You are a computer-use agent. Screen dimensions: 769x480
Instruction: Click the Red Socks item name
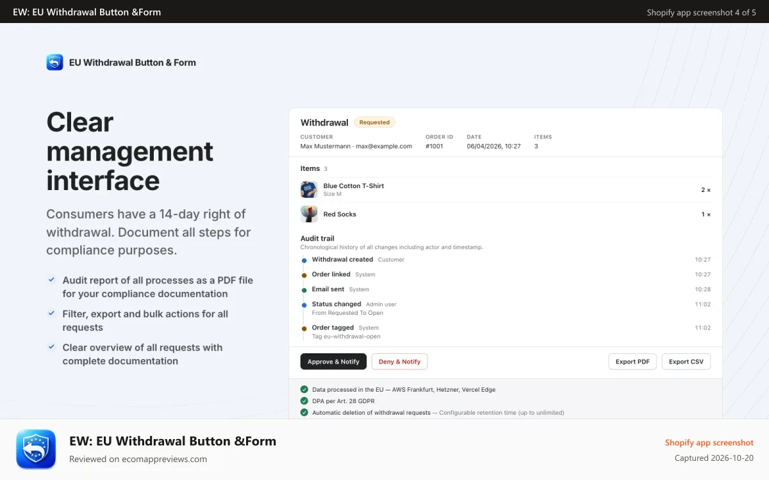click(x=340, y=214)
